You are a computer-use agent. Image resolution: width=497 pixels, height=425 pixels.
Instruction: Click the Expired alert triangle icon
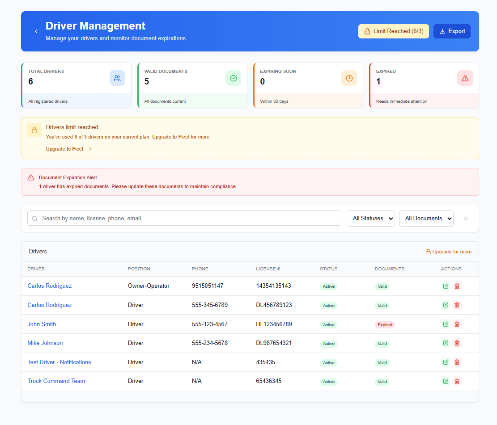click(x=465, y=78)
